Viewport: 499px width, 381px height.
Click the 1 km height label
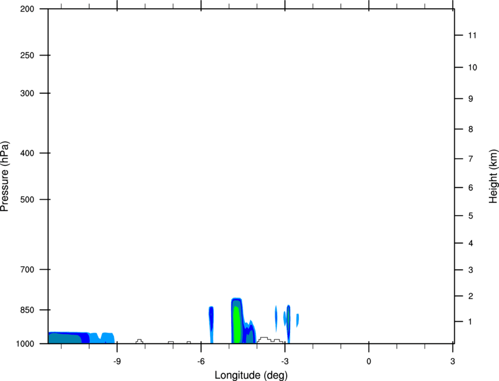(471, 322)
